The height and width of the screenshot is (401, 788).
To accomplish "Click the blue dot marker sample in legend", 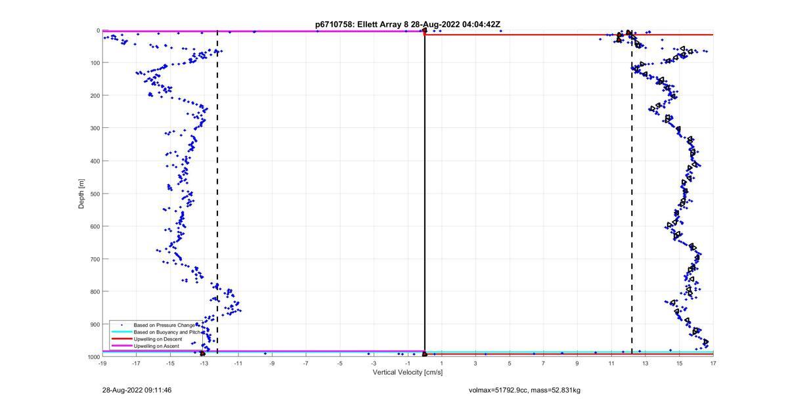I will (121, 325).
